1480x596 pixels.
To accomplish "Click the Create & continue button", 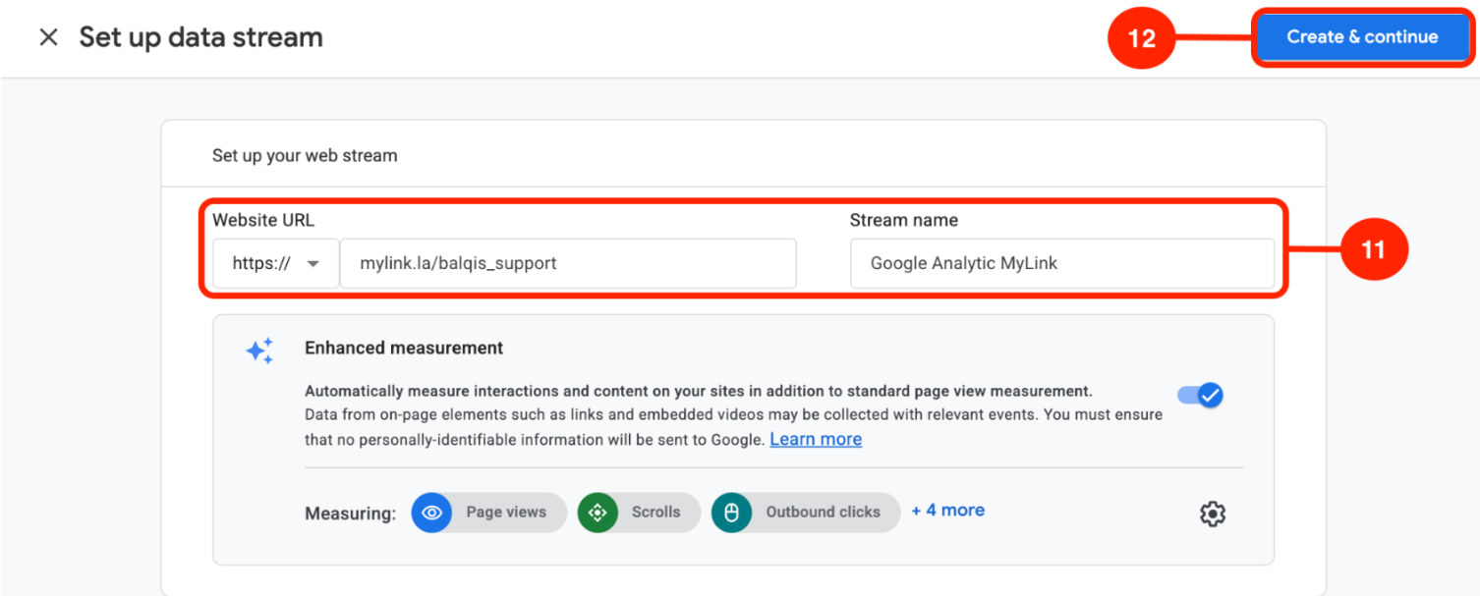I will tap(1362, 37).
